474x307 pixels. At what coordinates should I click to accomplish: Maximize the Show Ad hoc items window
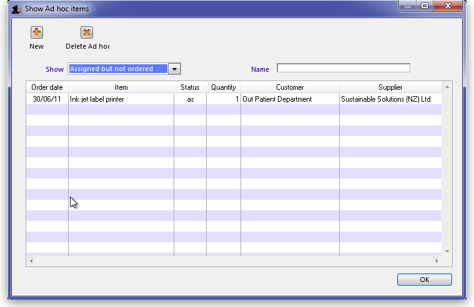(425, 6)
